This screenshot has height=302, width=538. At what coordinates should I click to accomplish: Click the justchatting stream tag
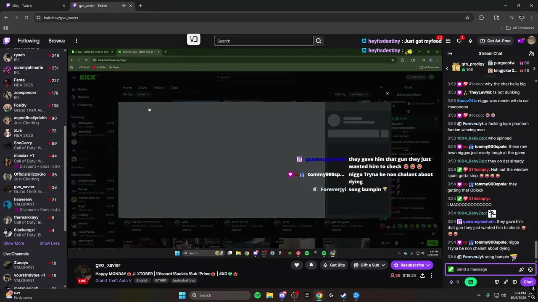184,280
